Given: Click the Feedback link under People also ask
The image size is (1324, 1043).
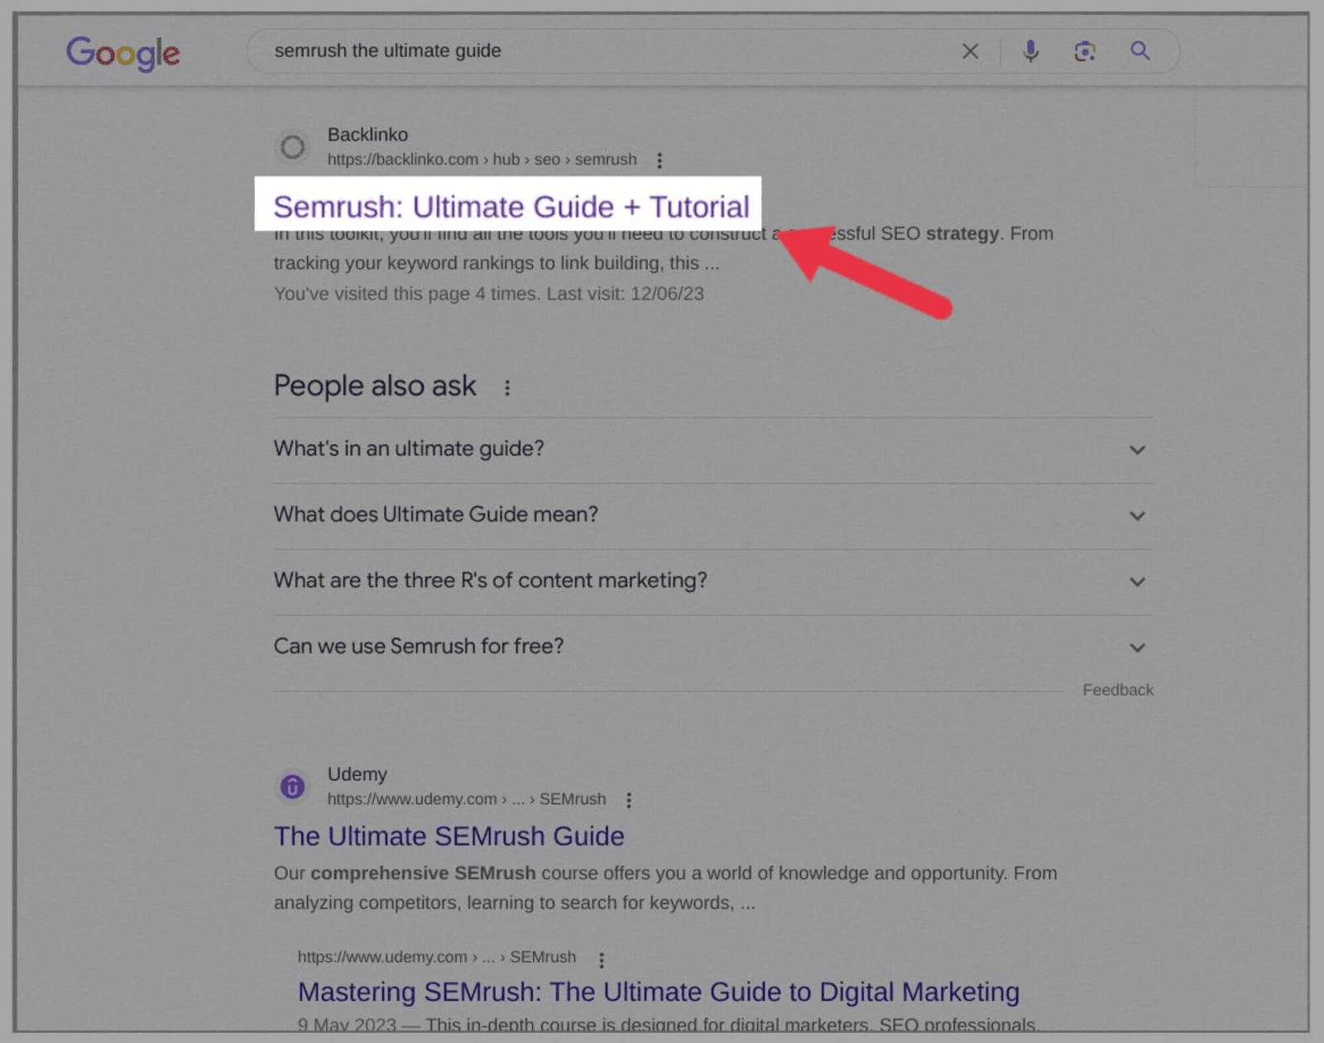Looking at the screenshot, I should [x=1118, y=690].
